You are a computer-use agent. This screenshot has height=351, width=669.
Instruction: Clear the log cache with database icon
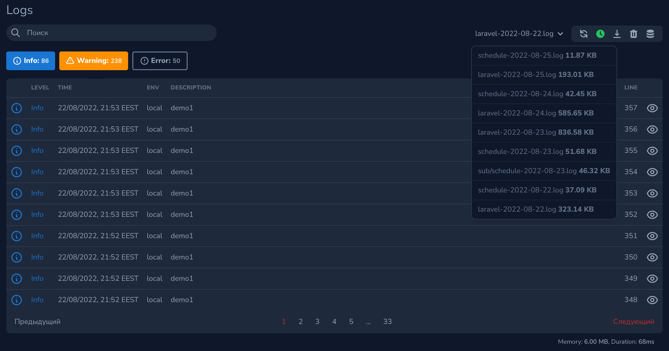point(650,34)
